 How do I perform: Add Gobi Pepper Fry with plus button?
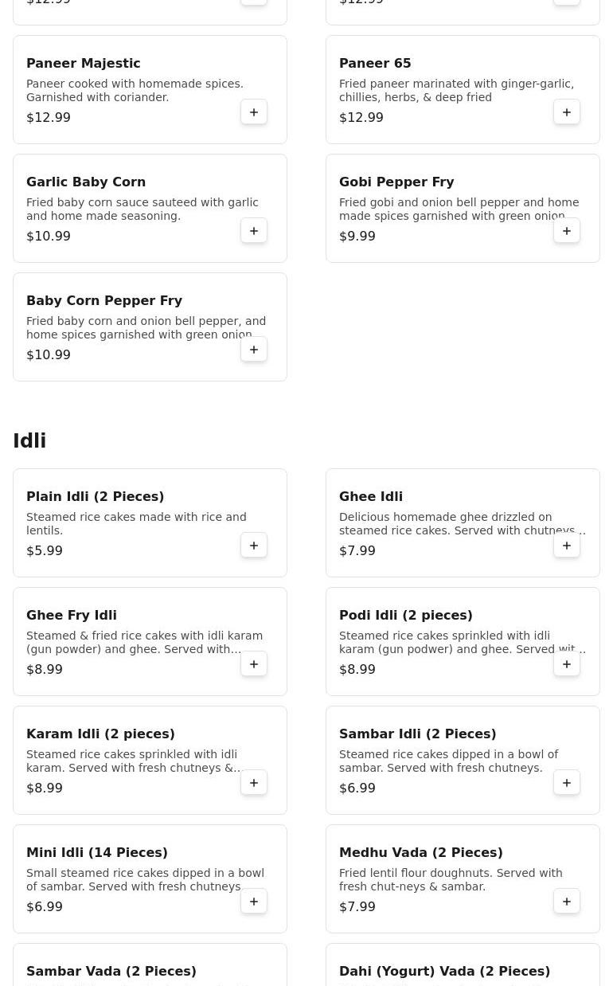pyautogui.click(x=567, y=231)
